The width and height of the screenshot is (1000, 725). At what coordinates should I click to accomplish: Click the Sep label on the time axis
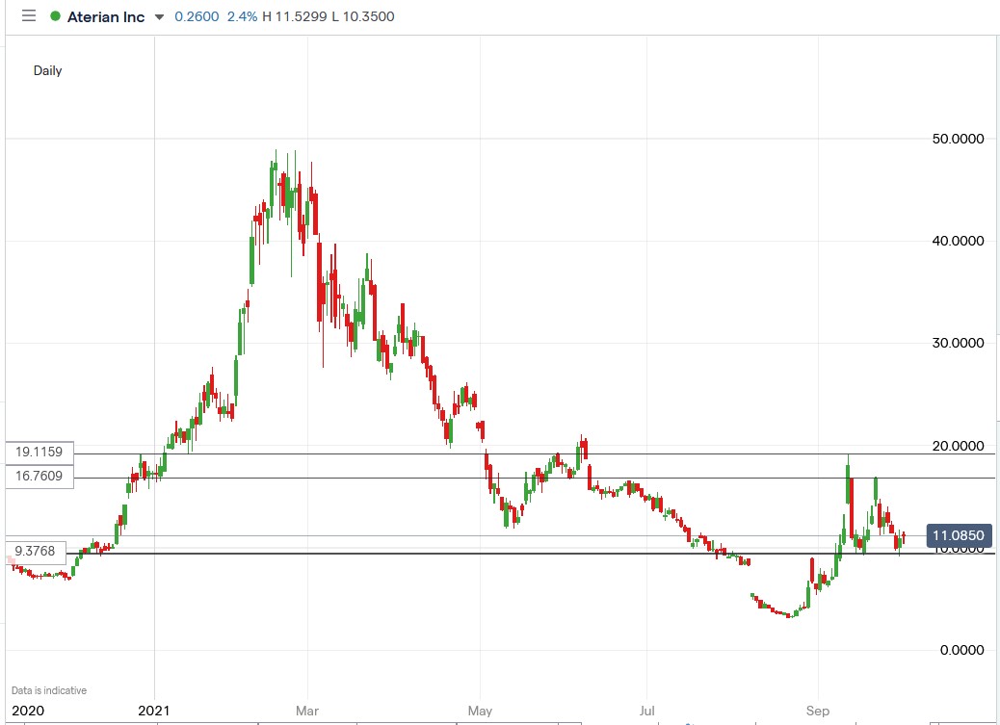click(x=818, y=711)
